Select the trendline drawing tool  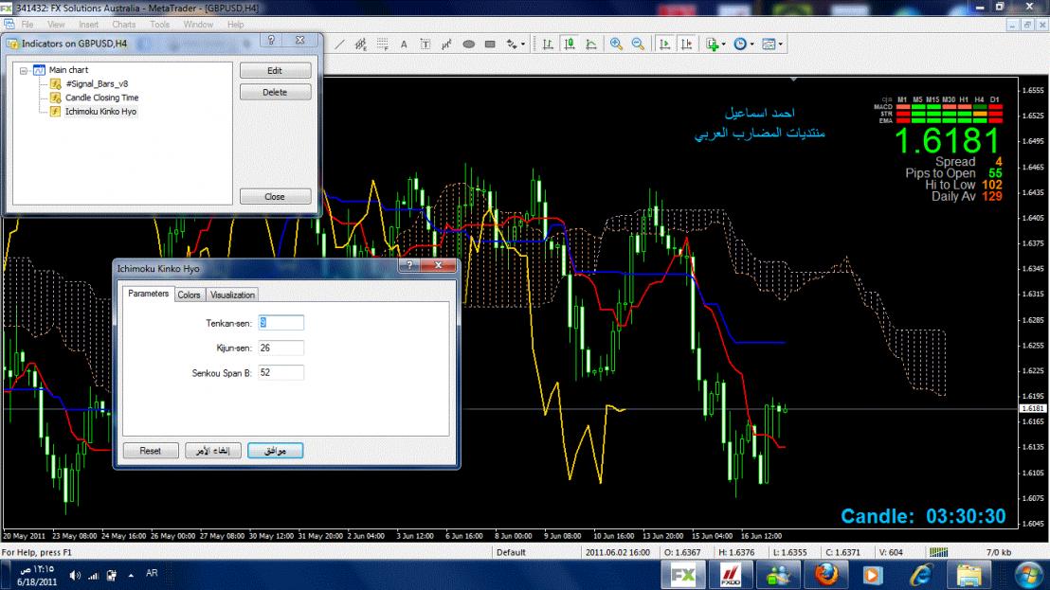(339, 44)
